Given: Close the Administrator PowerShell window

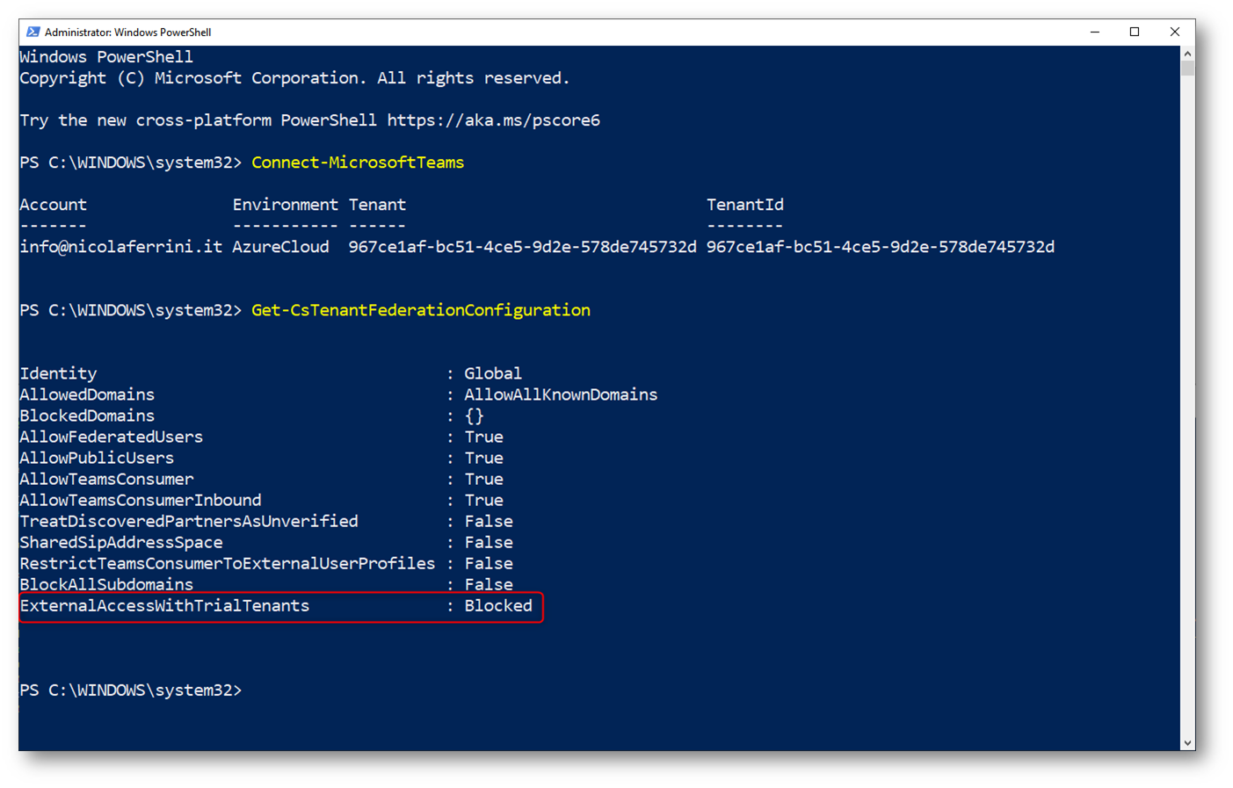Looking at the screenshot, I should (1175, 32).
